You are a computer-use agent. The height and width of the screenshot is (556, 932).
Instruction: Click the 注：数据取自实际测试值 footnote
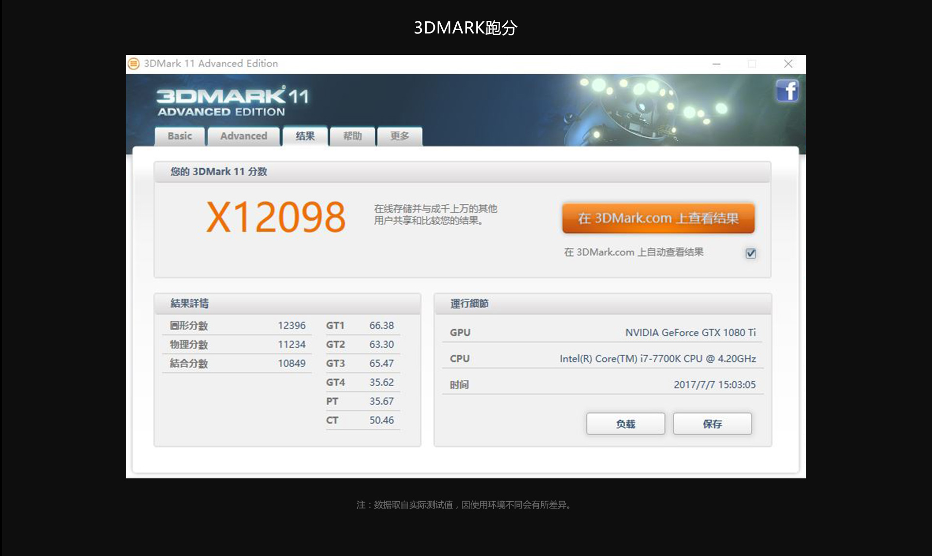[466, 505]
